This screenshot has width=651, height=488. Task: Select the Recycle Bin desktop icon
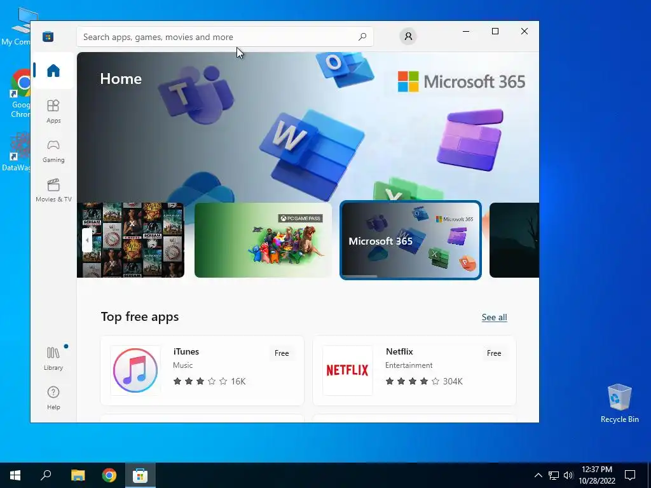point(619,403)
